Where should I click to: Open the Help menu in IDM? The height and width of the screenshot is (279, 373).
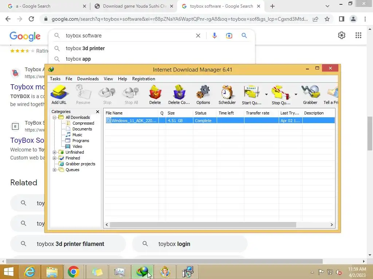click(122, 79)
